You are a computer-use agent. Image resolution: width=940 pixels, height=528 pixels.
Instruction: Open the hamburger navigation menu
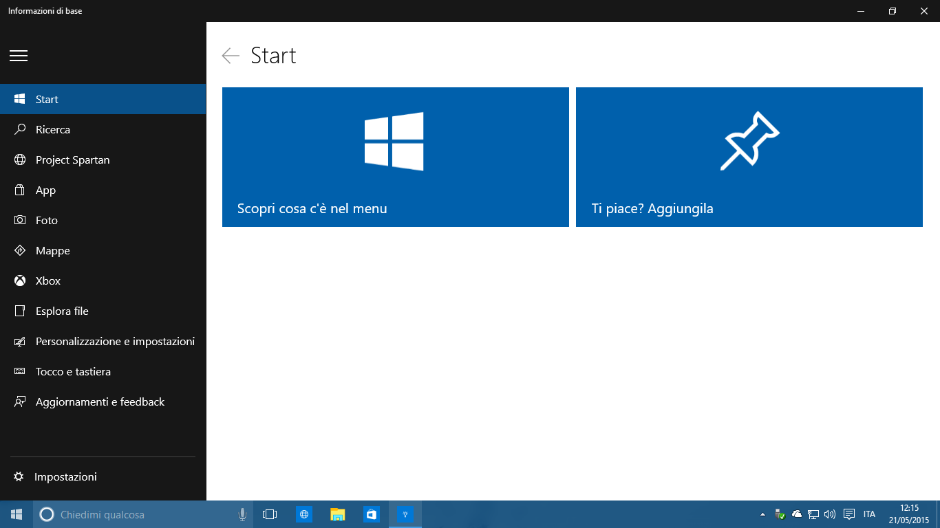[19, 56]
